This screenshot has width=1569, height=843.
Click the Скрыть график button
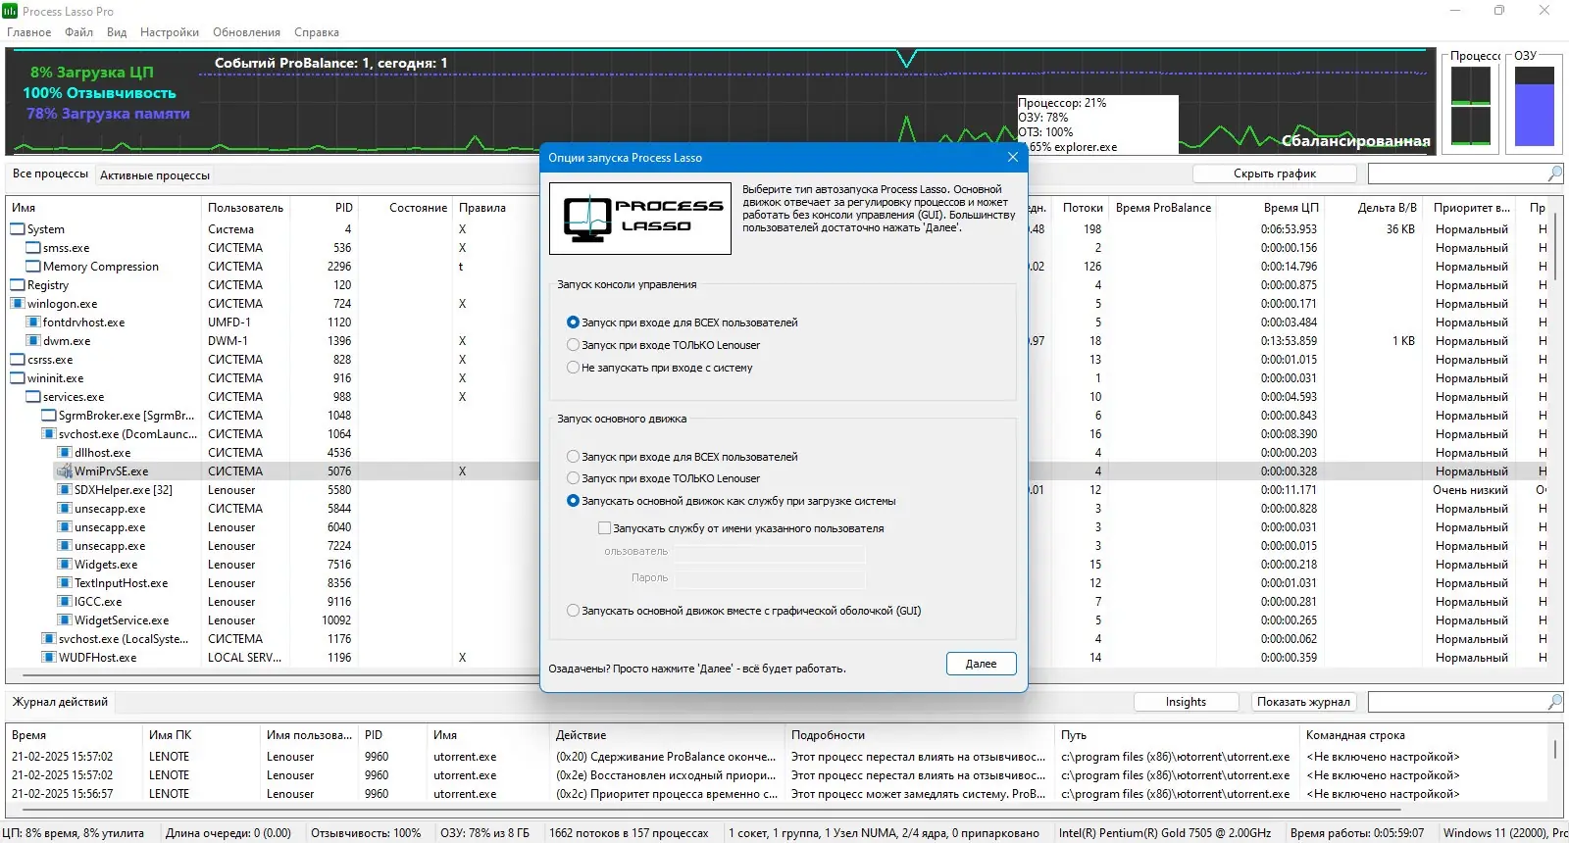coord(1275,174)
